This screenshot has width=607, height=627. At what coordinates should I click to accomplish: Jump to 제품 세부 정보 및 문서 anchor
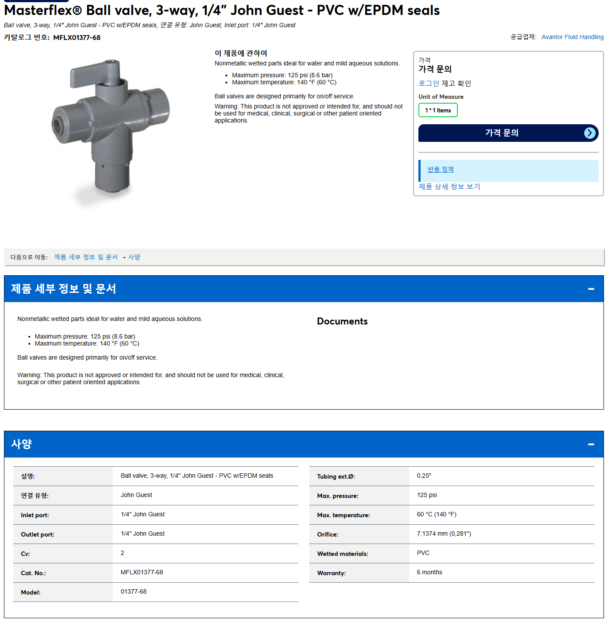click(x=86, y=257)
